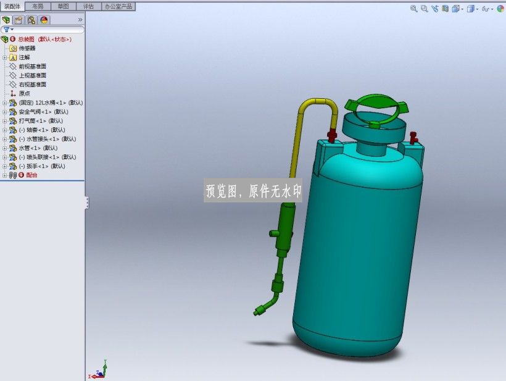Click the 配合 paperclip mates icon
The image size is (506, 381).
(13, 175)
